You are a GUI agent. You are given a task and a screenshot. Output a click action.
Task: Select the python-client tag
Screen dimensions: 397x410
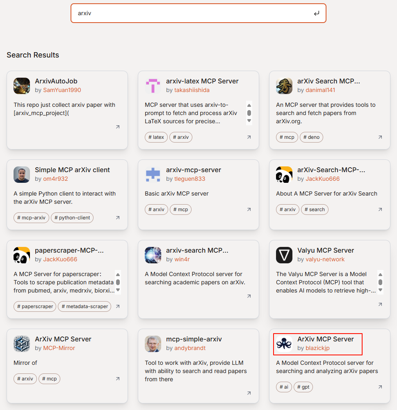(x=72, y=218)
